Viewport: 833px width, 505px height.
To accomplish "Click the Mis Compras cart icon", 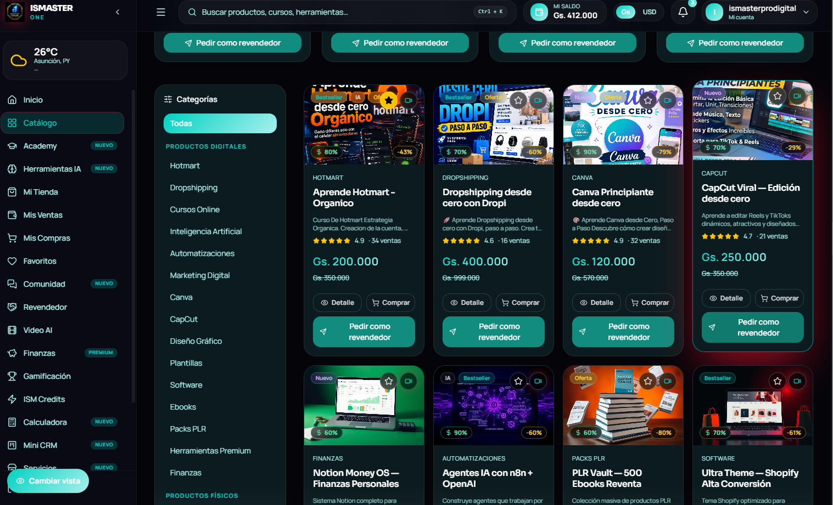I will (x=12, y=238).
